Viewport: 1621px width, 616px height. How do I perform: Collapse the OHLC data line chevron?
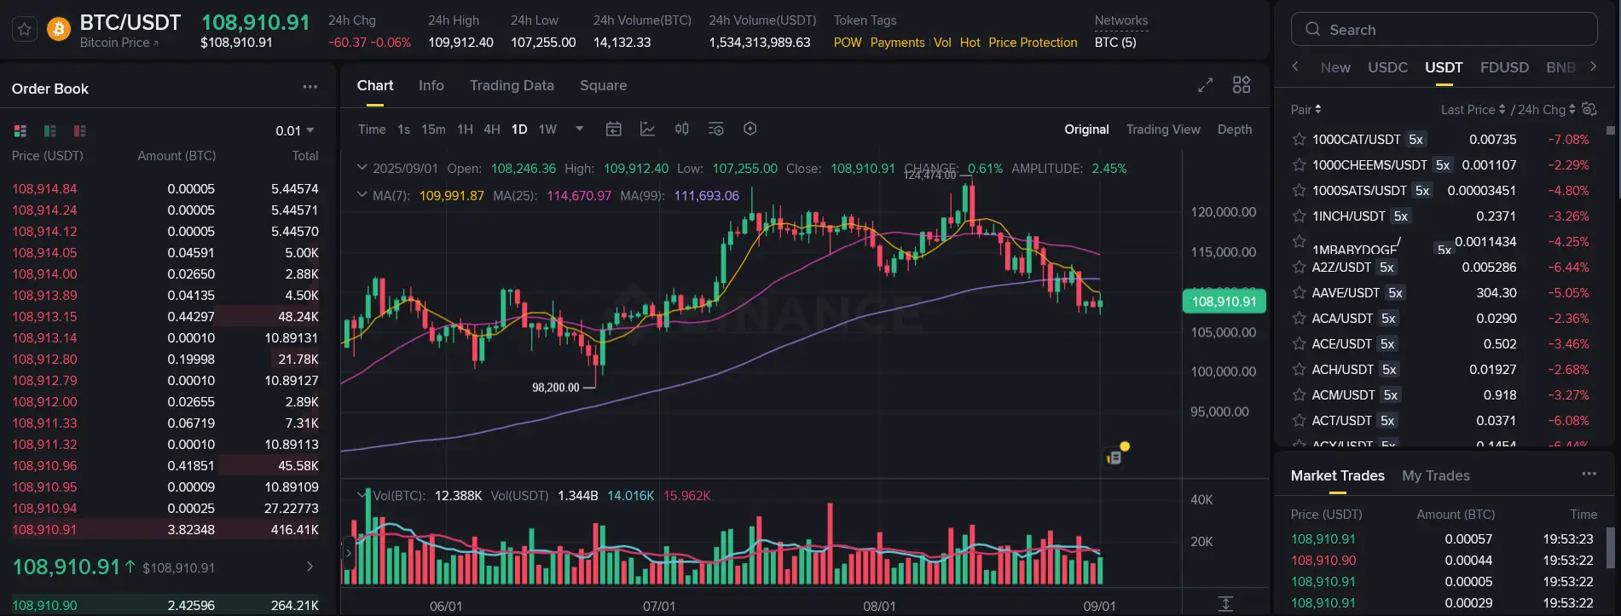click(362, 168)
